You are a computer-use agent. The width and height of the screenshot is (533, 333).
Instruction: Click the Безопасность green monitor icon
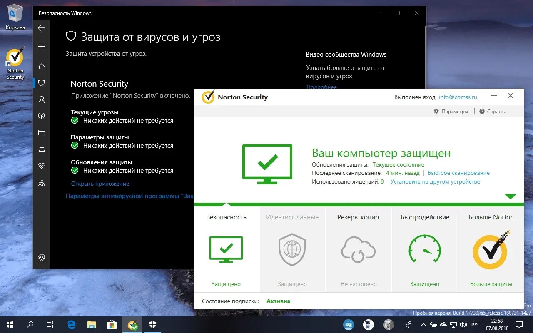click(x=226, y=249)
